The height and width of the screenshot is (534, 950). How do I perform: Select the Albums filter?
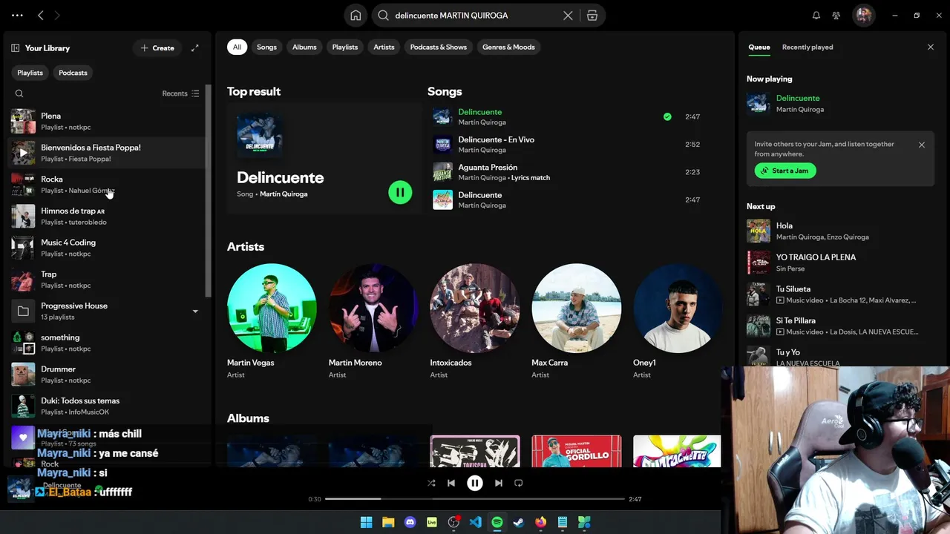click(x=304, y=47)
